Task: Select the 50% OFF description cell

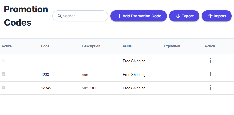Action: (89, 88)
